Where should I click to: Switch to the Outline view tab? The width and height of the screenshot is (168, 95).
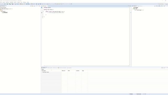point(134,6)
